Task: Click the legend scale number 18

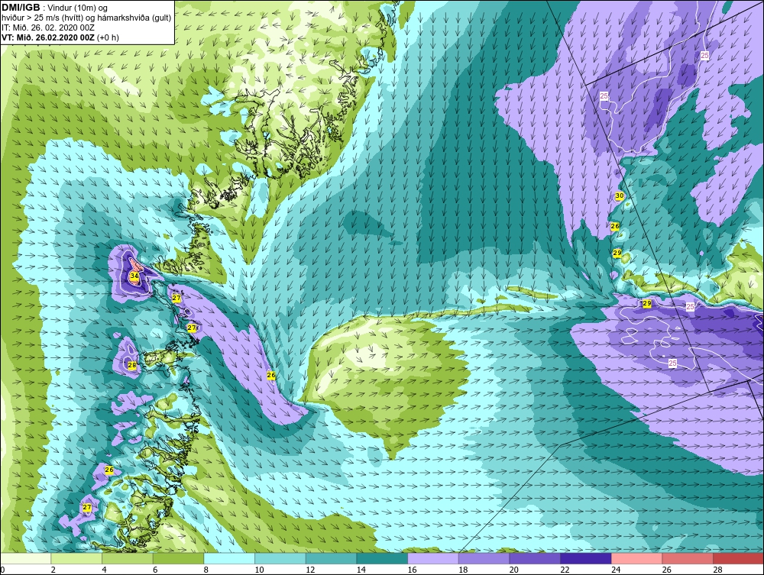Action: click(463, 570)
